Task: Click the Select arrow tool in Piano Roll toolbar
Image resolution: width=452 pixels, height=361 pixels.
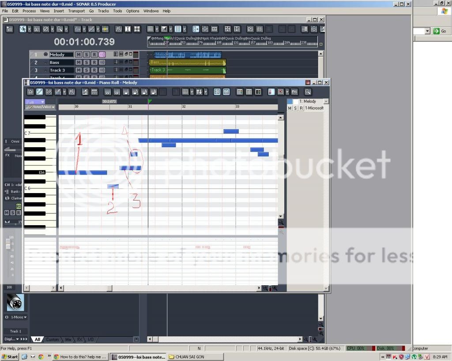Action: tap(30, 92)
